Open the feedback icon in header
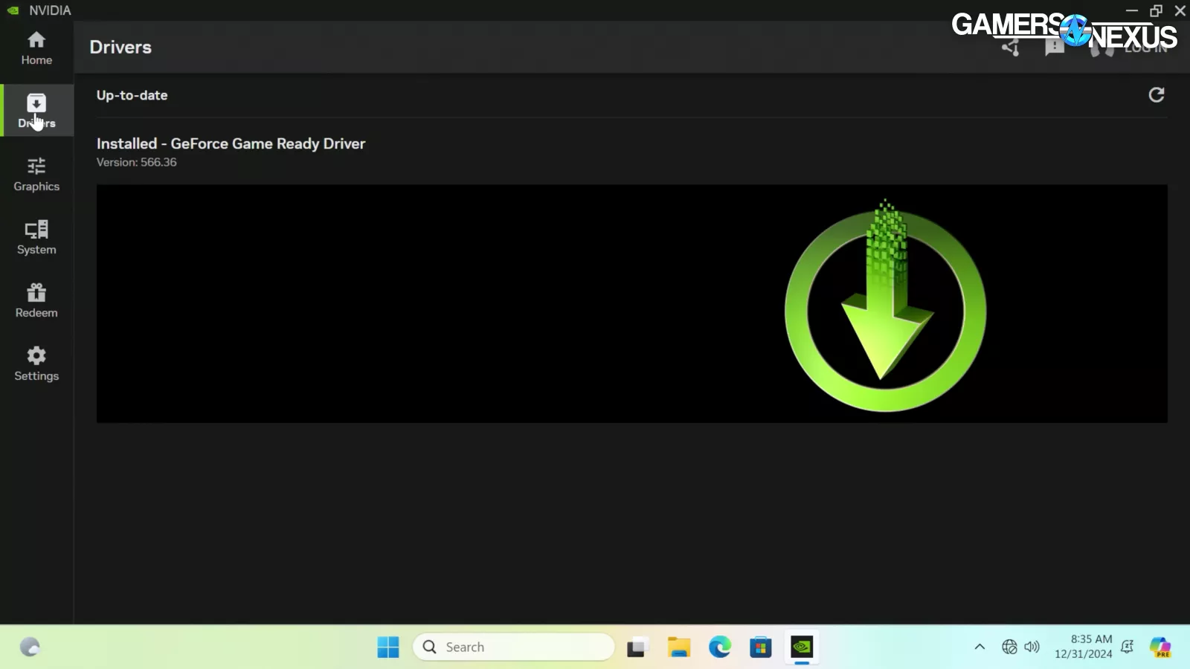1190x669 pixels. point(1054,48)
